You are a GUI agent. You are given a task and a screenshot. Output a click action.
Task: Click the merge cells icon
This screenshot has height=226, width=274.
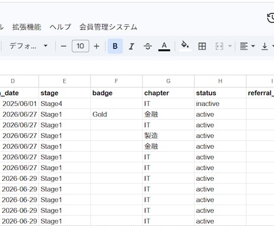(219, 46)
